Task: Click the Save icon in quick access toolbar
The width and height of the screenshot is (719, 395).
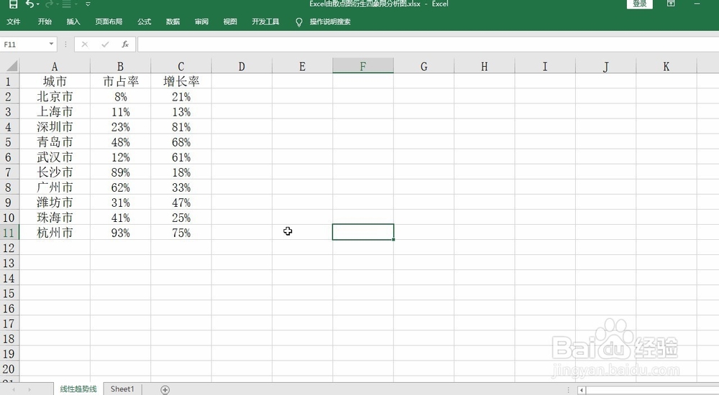Action: pyautogui.click(x=13, y=4)
